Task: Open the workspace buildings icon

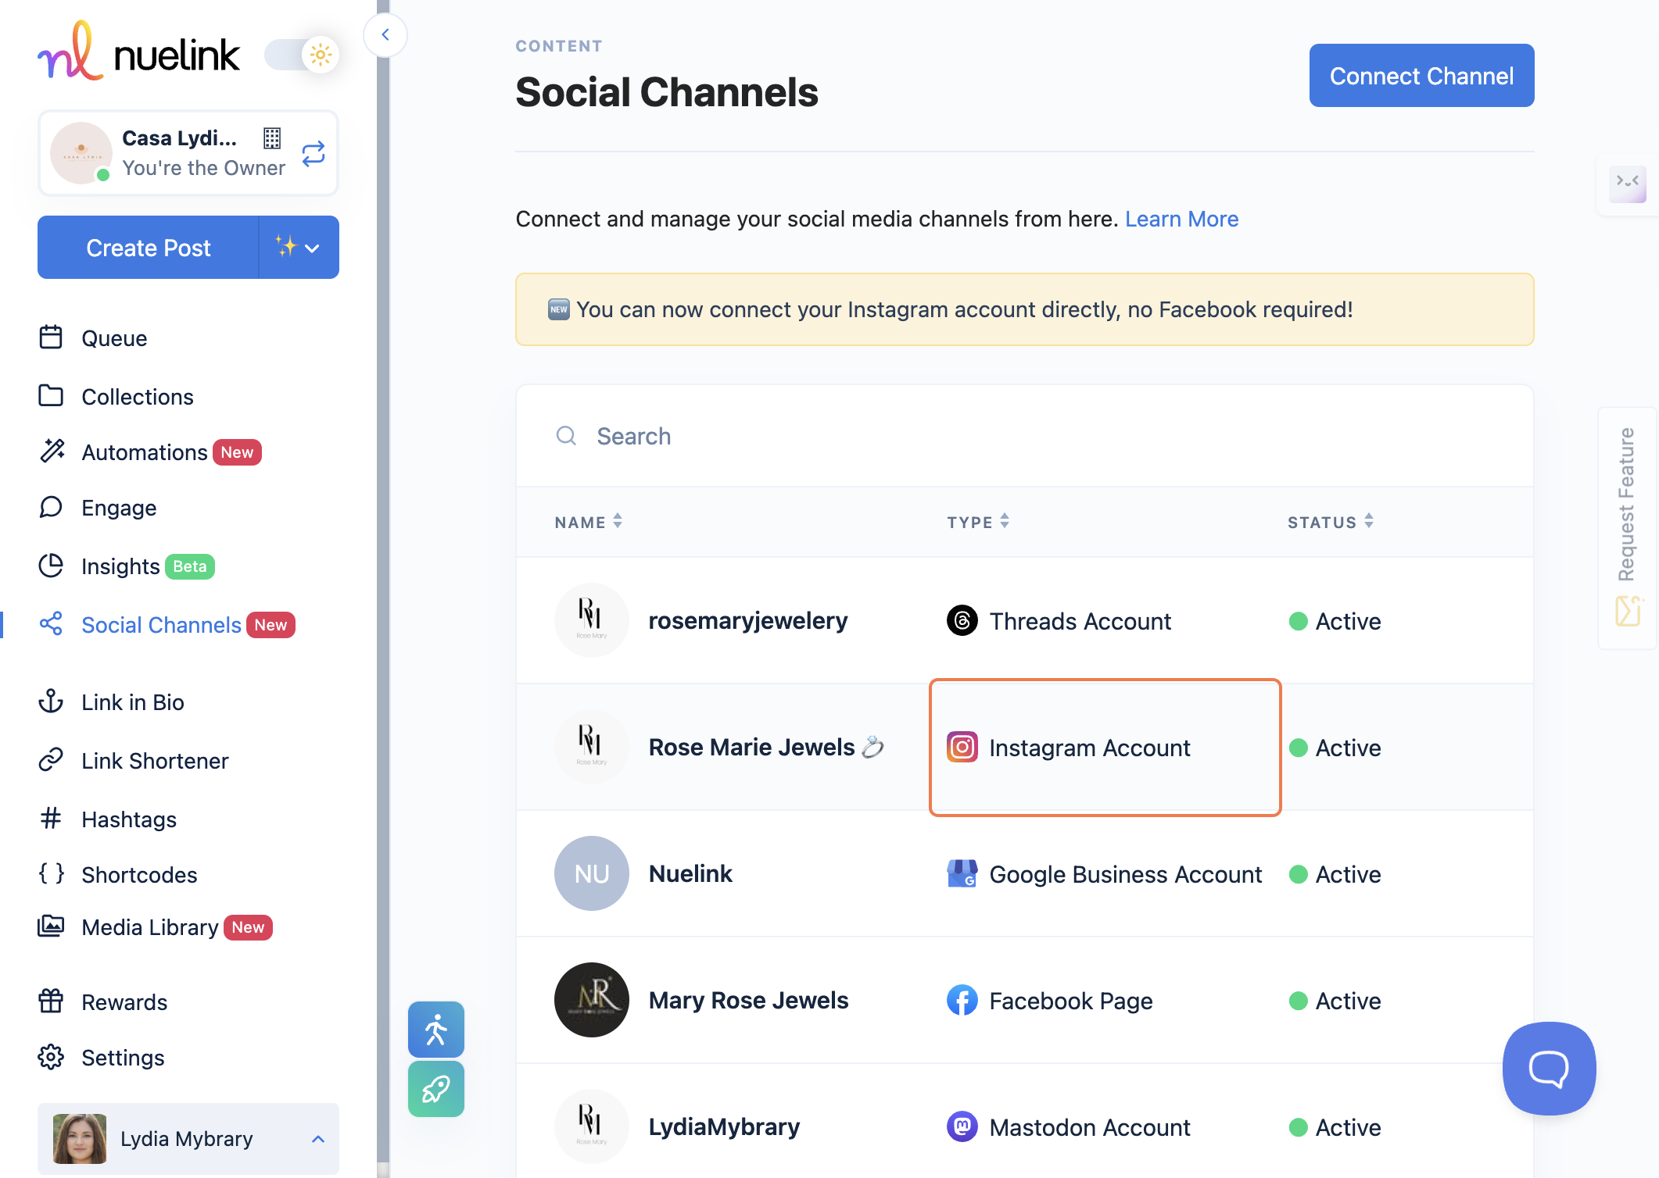Action: point(272,138)
